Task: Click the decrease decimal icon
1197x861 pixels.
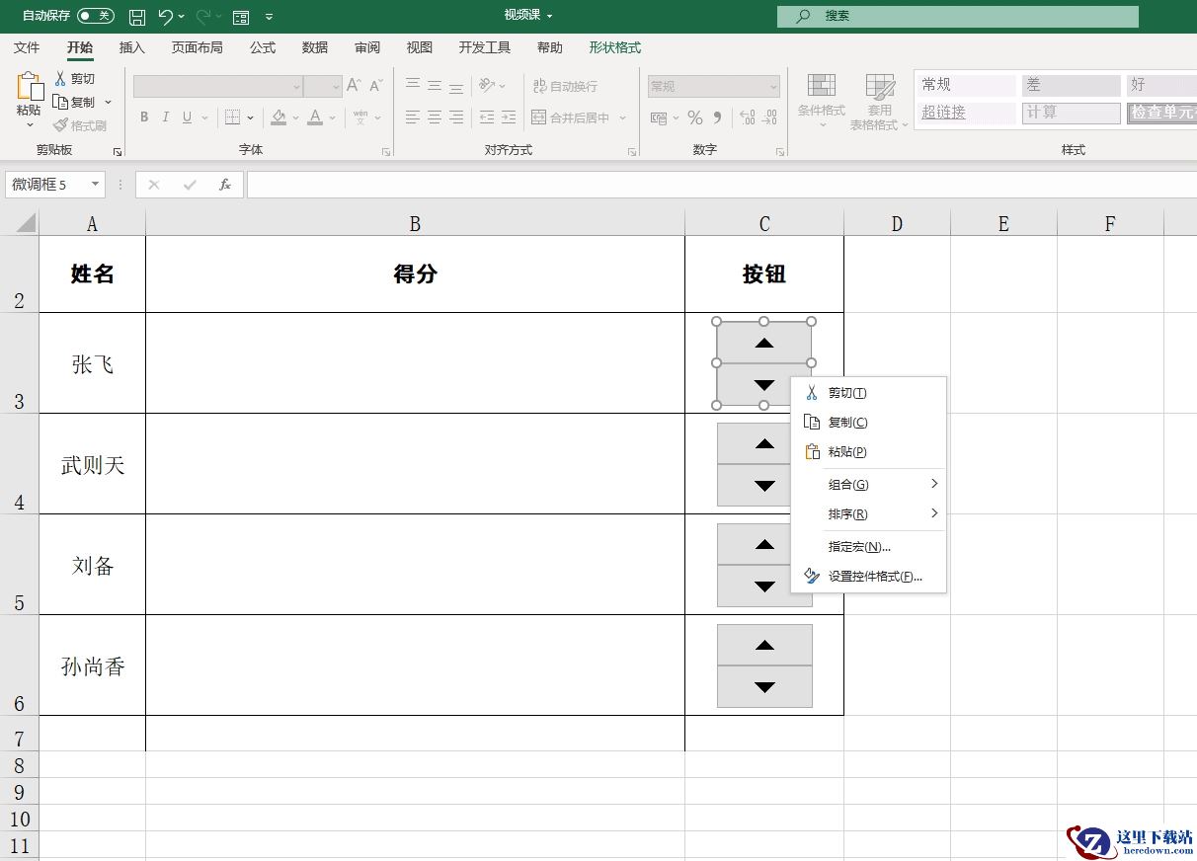Action: [770, 117]
